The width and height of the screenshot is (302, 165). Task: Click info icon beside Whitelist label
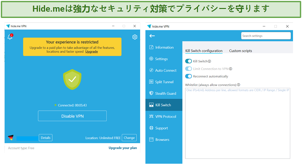tap(239, 85)
